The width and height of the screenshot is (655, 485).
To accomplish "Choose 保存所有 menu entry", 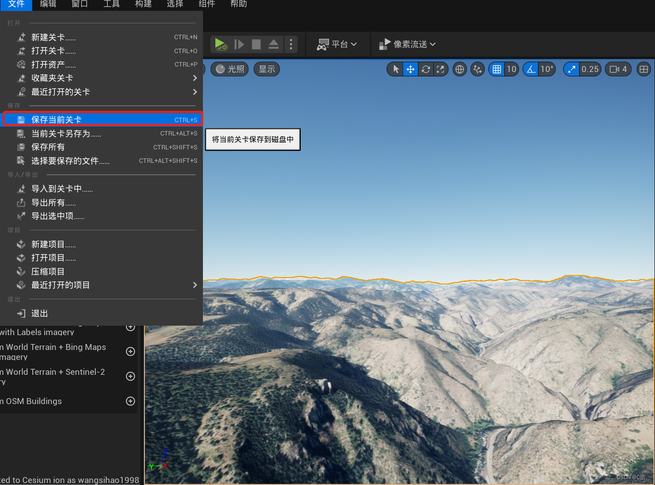I will (101, 147).
